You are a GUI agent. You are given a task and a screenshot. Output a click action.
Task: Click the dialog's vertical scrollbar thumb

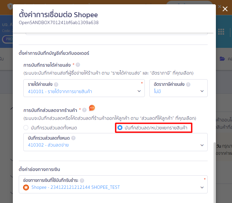click(215, 173)
